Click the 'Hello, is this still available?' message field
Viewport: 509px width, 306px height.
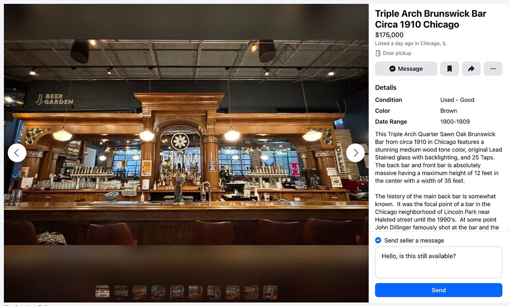click(x=438, y=262)
